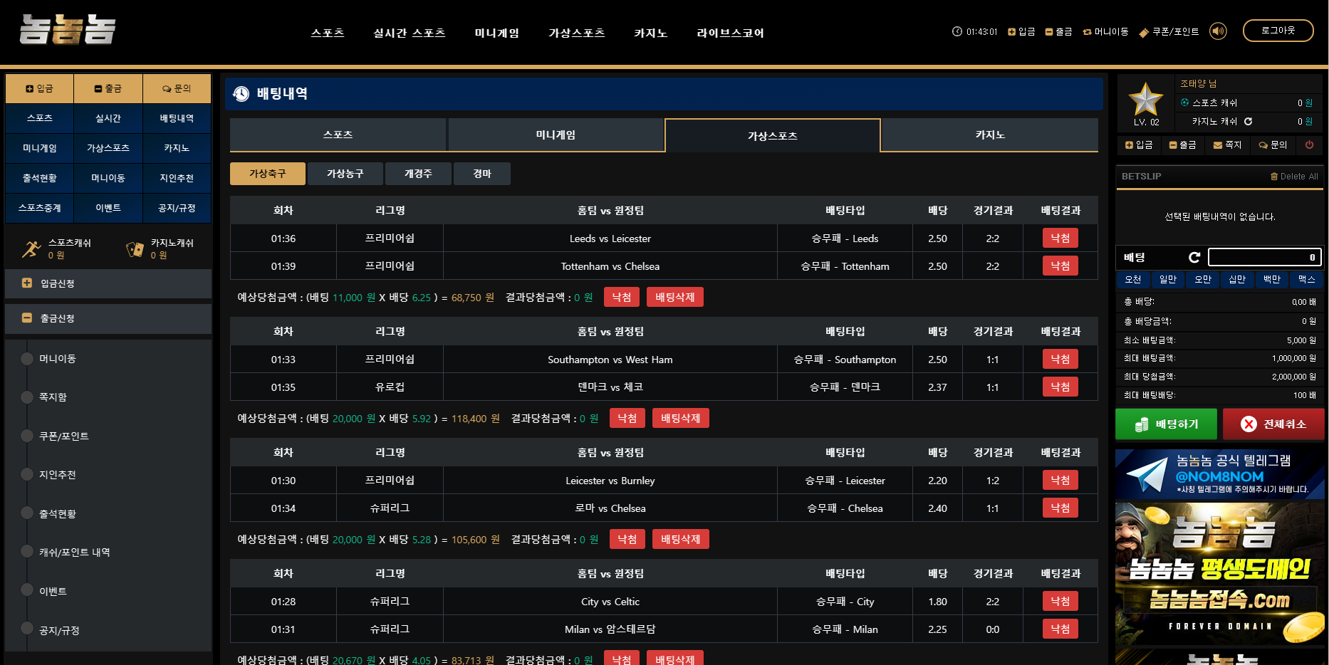The image size is (1329, 665).
Task: Click the gold star level badge
Action: tap(1145, 99)
